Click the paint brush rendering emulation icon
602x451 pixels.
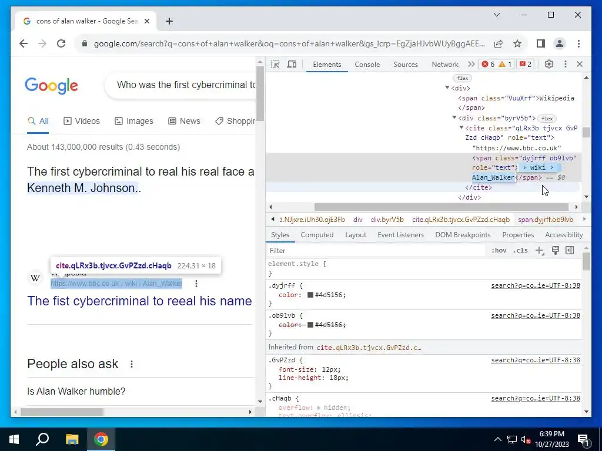point(555,250)
